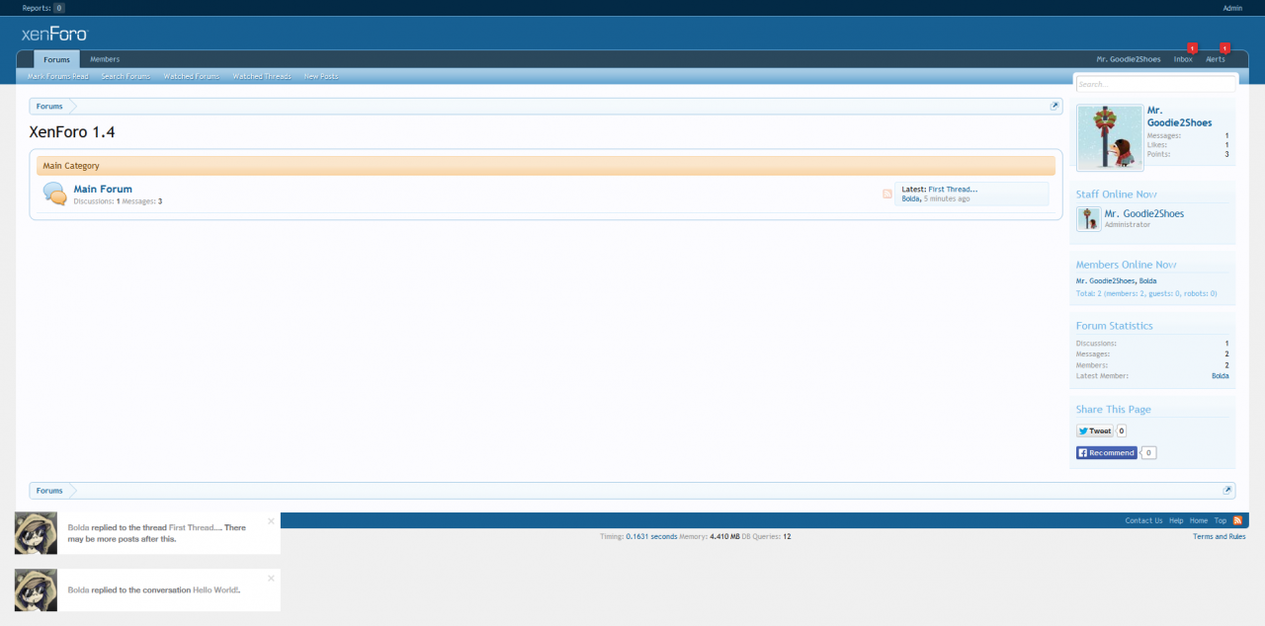Open the Inbox menu
The image size is (1265, 626).
coord(1183,59)
